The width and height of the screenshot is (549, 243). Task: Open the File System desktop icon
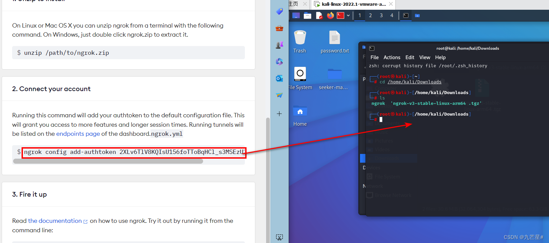[300, 79]
